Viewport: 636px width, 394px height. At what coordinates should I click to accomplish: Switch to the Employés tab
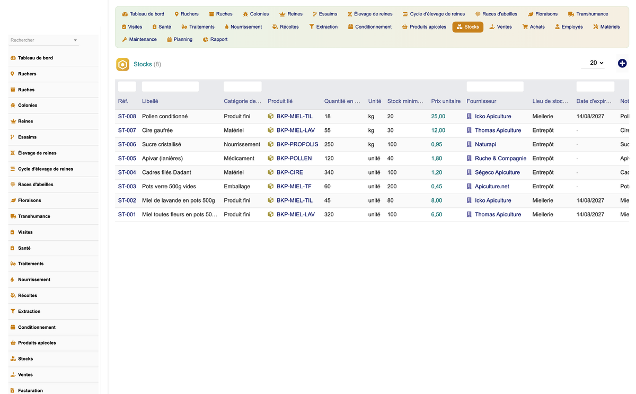click(x=569, y=27)
